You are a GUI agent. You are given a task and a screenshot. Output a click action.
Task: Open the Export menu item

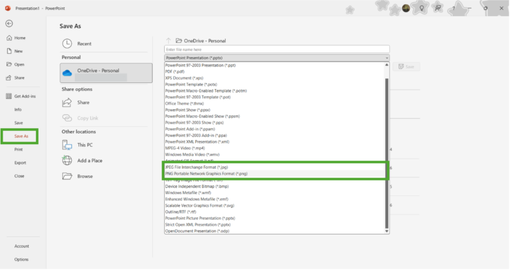click(20, 163)
